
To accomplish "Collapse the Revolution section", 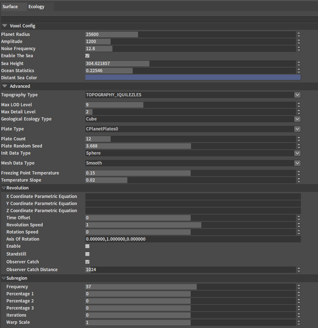I will (4, 188).
